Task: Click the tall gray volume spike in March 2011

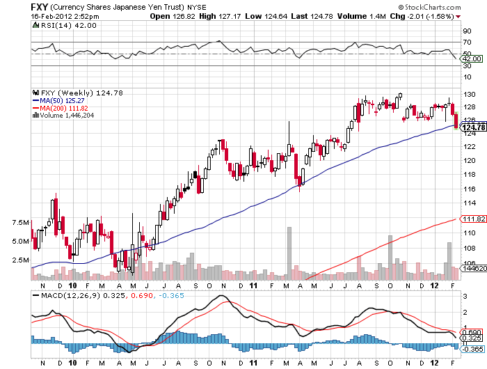Action: click(x=289, y=253)
